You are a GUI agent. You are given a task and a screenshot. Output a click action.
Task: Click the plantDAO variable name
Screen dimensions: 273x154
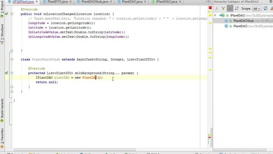pos(62,77)
